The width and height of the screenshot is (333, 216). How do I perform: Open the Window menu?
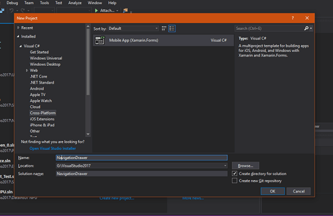[x=95, y=3]
